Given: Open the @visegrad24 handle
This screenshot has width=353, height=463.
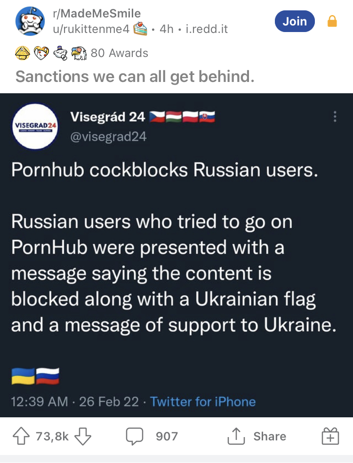Looking at the screenshot, I should click(x=108, y=137).
